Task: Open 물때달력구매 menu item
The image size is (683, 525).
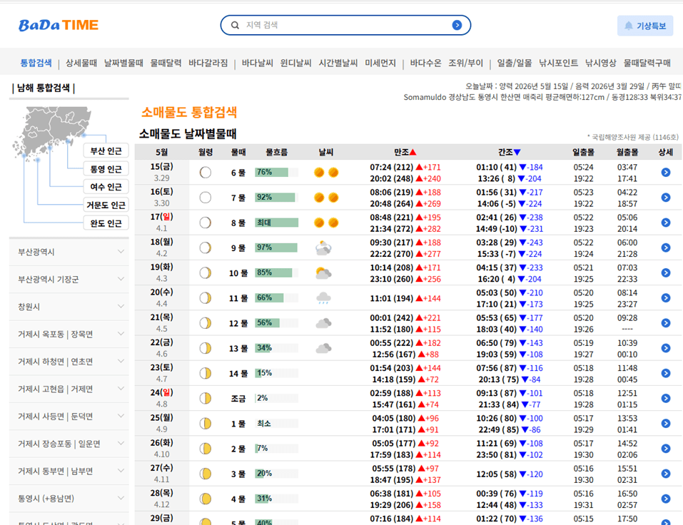Action: (x=647, y=63)
